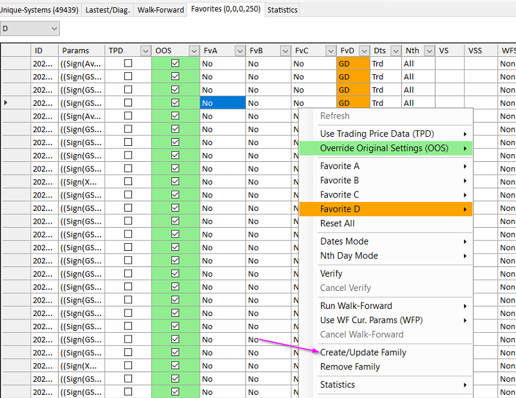
Task: Toggle the TPD checkbox in the selected fourth row
Action: pyautogui.click(x=128, y=103)
